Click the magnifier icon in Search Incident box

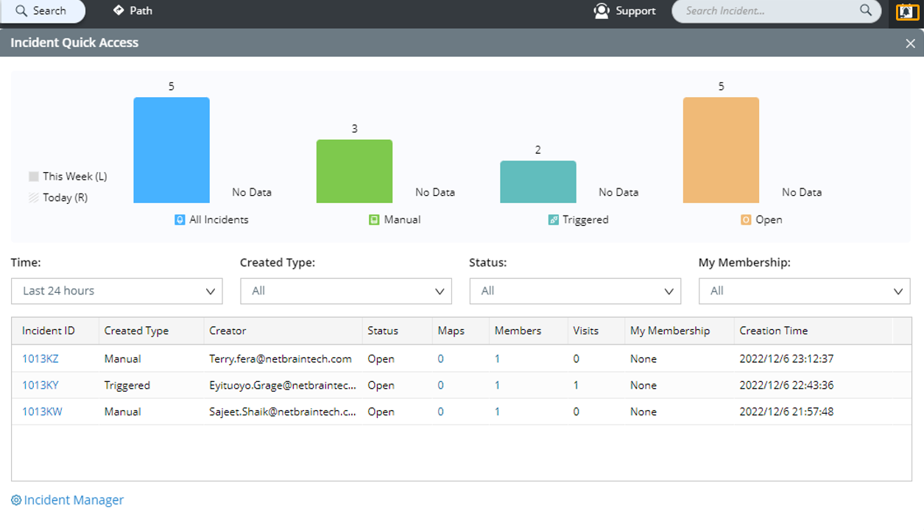coord(866,10)
